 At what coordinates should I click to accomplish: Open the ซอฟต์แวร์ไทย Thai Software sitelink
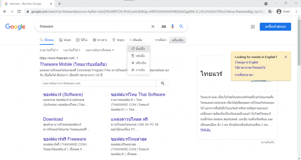(x=138, y=95)
